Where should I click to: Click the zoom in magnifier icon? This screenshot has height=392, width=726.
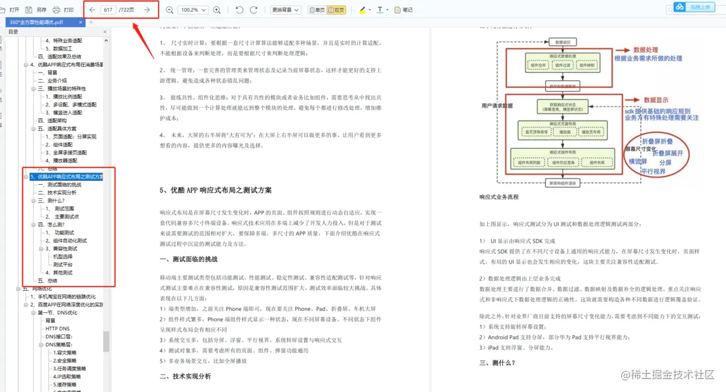tap(217, 10)
